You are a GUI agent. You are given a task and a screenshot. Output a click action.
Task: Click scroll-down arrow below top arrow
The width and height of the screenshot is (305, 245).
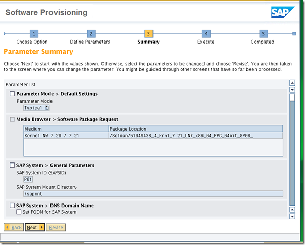(x=292, y=90)
